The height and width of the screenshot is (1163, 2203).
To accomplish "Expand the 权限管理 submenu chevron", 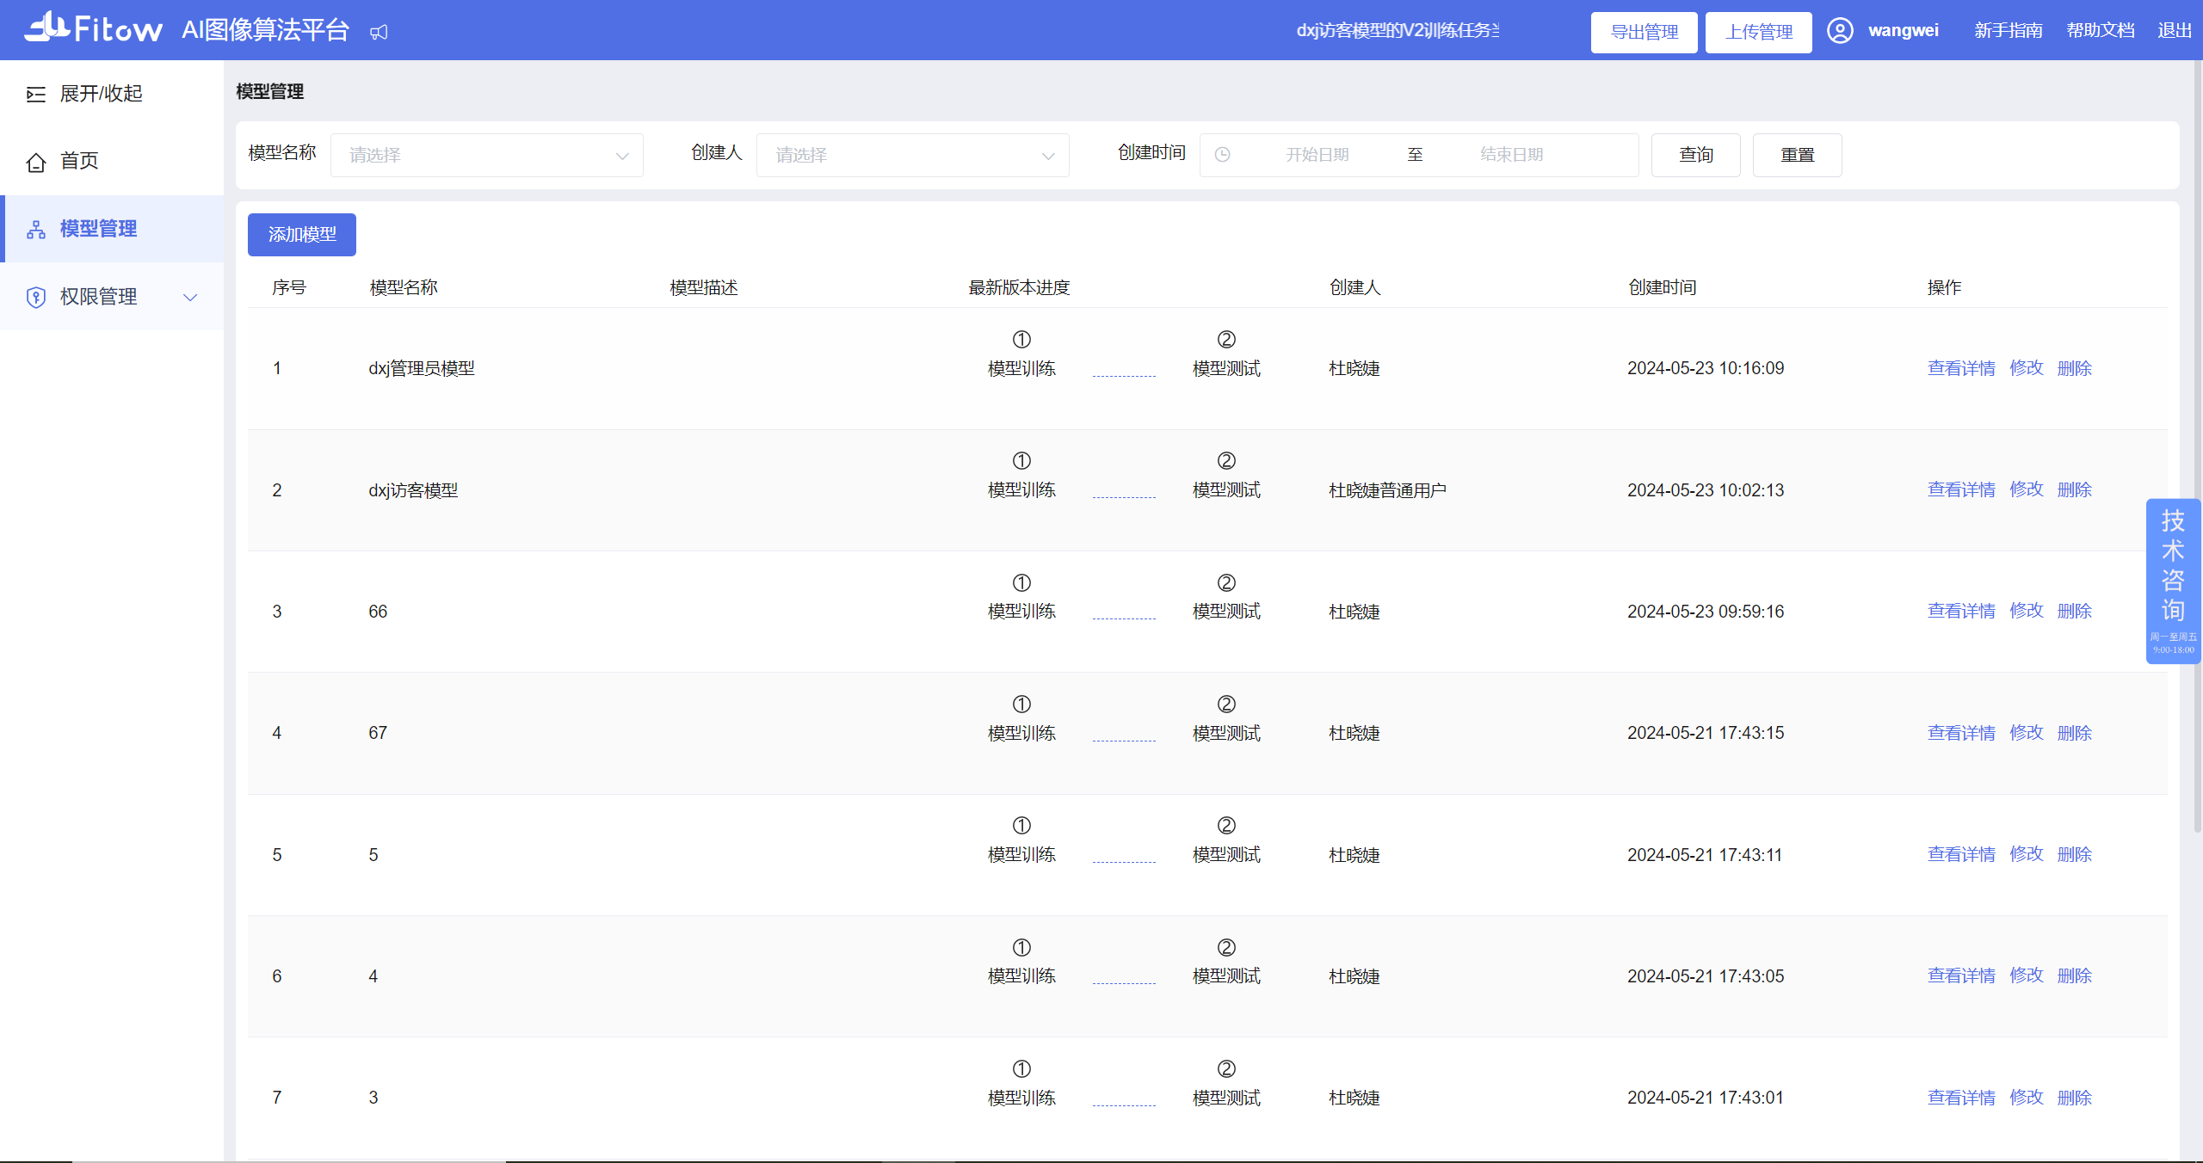I will pos(191,297).
